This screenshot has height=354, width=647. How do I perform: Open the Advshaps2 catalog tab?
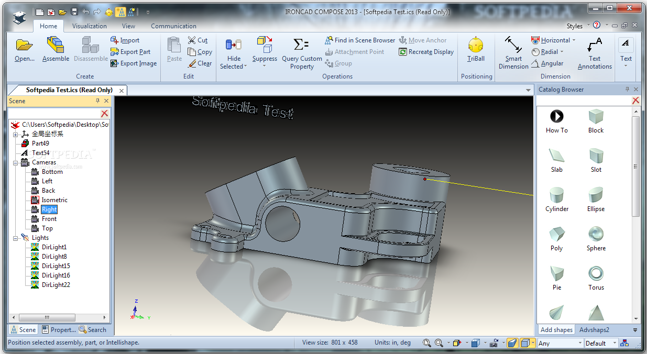pyautogui.click(x=594, y=330)
